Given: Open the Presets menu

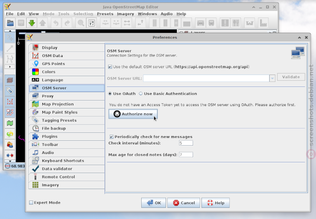Looking at the screenshot, I should 105,14.
